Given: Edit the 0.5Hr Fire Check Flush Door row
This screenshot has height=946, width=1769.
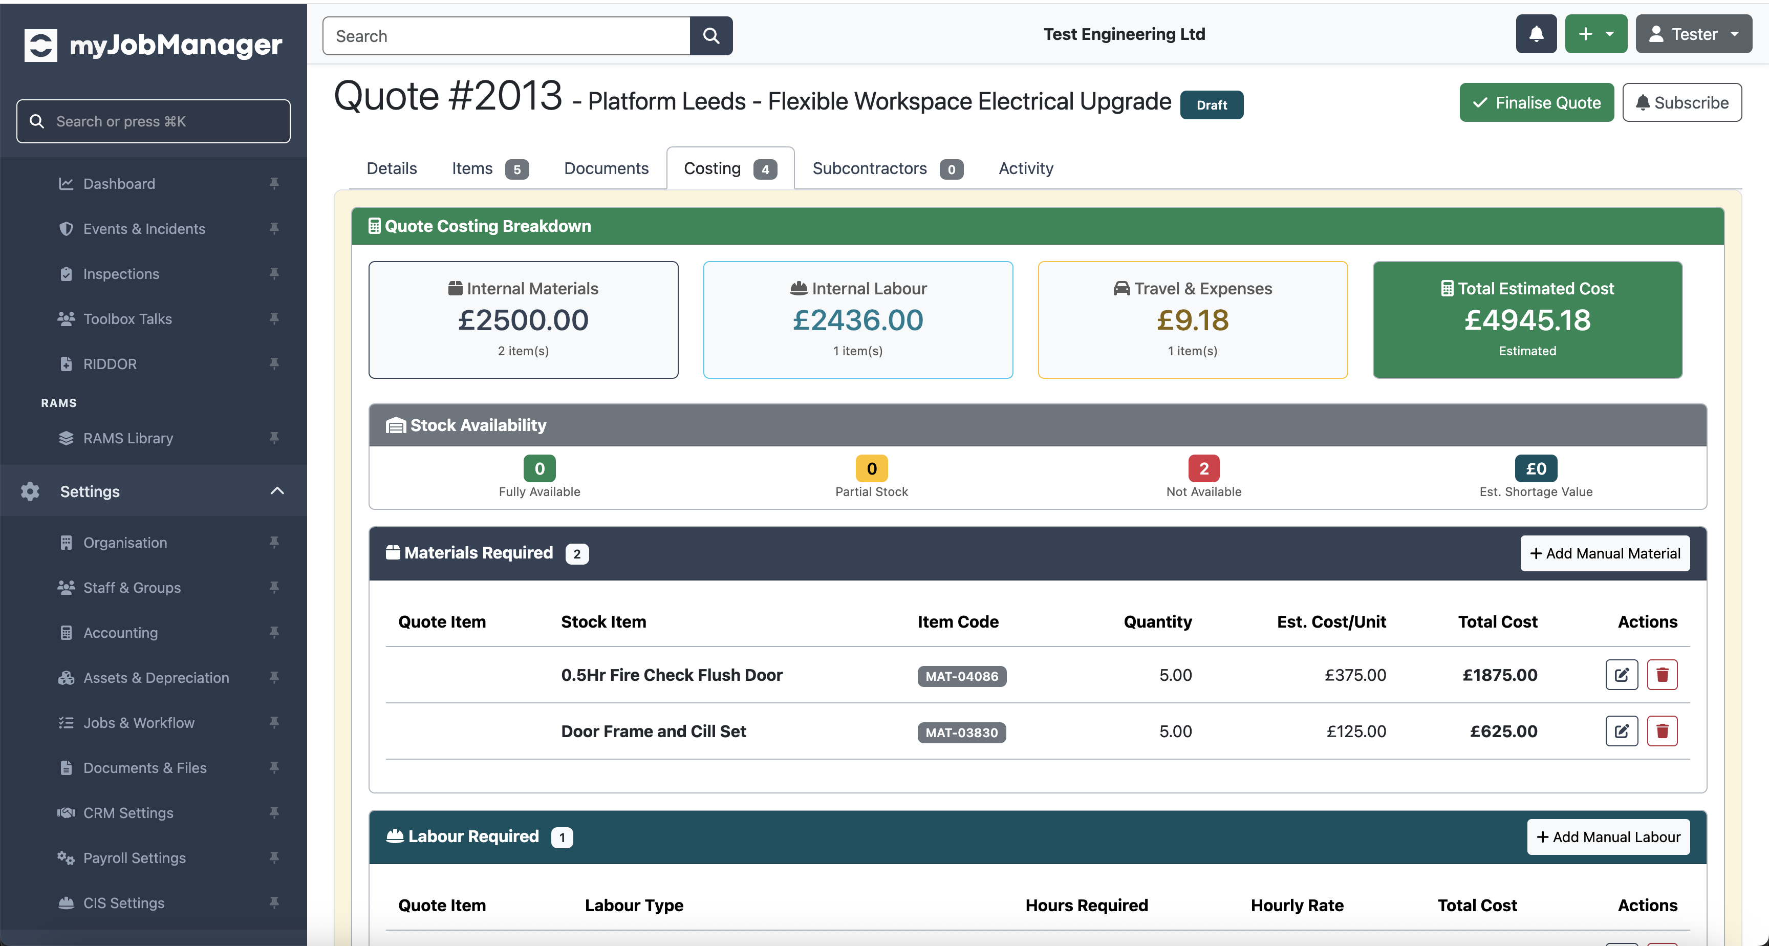Looking at the screenshot, I should (x=1622, y=675).
